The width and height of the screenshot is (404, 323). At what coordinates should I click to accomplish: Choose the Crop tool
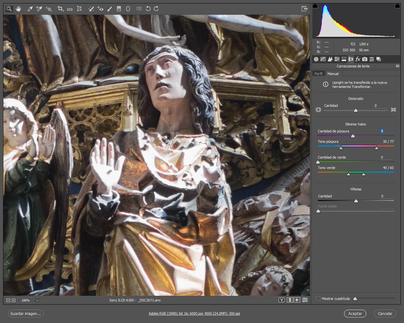(60, 9)
